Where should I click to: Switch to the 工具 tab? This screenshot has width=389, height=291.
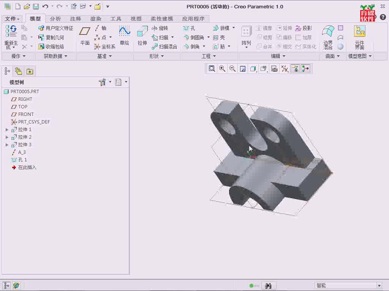[x=115, y=19]
